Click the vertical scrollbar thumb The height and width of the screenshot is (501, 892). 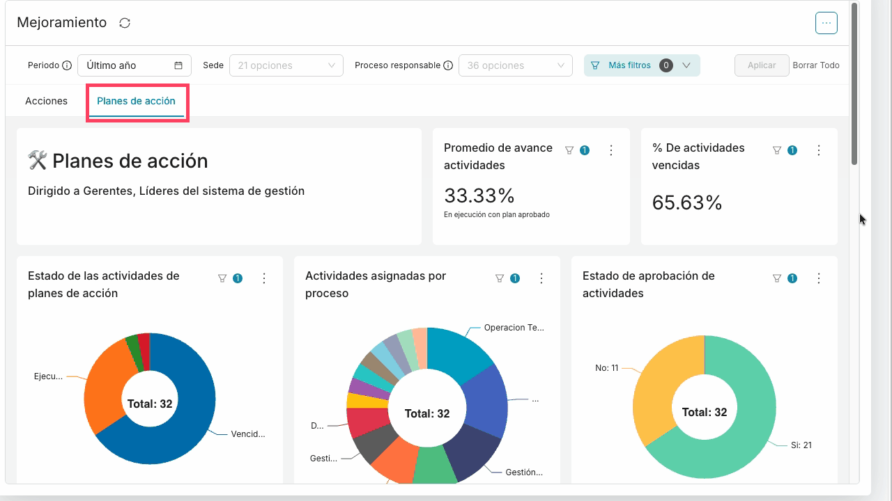(854, 83)
